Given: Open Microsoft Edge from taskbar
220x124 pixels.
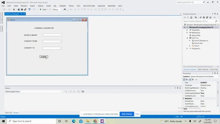Looking at the screenshot, I should pos(74,121).
